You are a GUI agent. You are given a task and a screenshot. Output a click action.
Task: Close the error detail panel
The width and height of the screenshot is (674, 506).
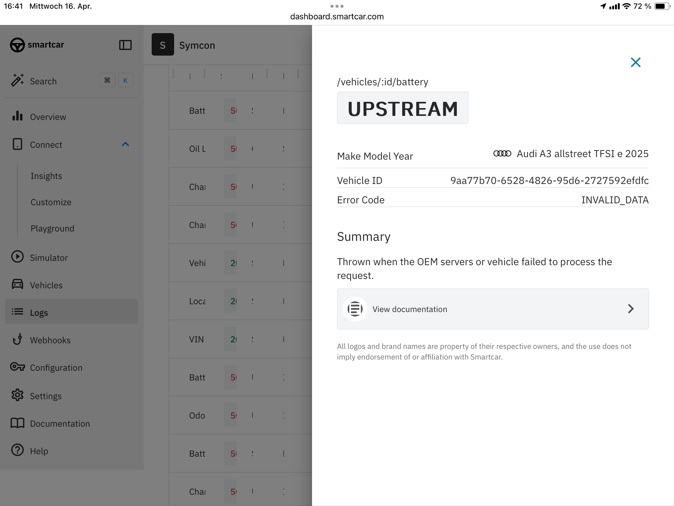pos(636,62)
